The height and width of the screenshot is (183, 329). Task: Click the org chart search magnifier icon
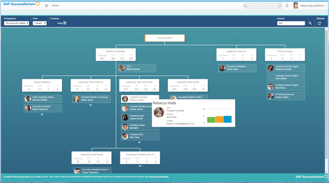click(310, 23)
